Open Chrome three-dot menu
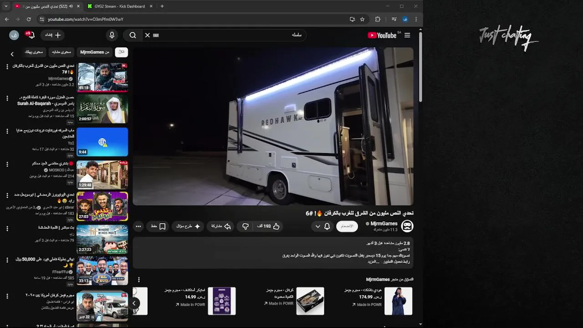This screenshot has width=583, height=328. coord(416,19)
